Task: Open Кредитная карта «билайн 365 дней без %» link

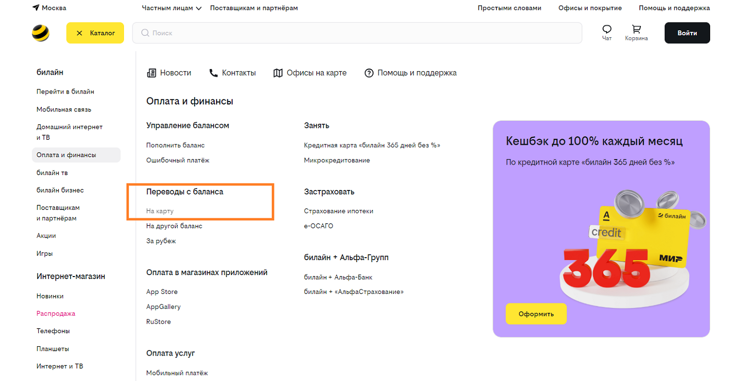Action: pos(372,145)
